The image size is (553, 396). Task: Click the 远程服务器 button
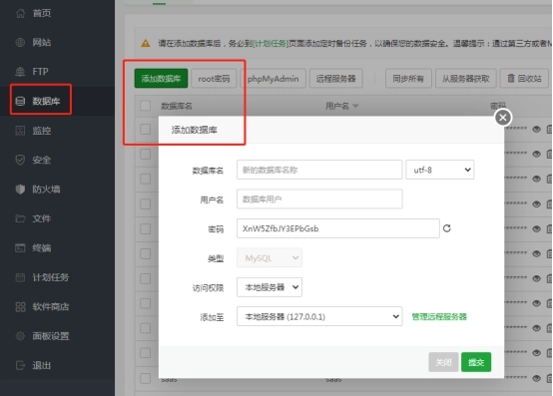(335, 78)
